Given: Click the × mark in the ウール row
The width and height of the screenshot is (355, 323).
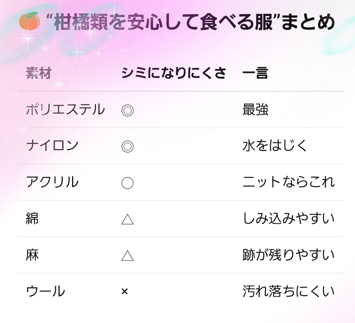Looking at the screenshot, I should [x=124, y=292].
